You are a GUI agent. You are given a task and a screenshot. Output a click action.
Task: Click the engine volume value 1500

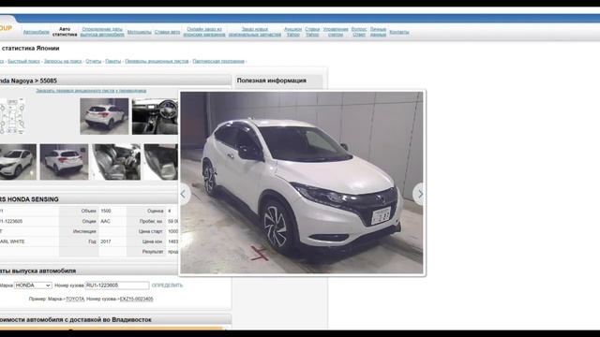coord(106,211)
